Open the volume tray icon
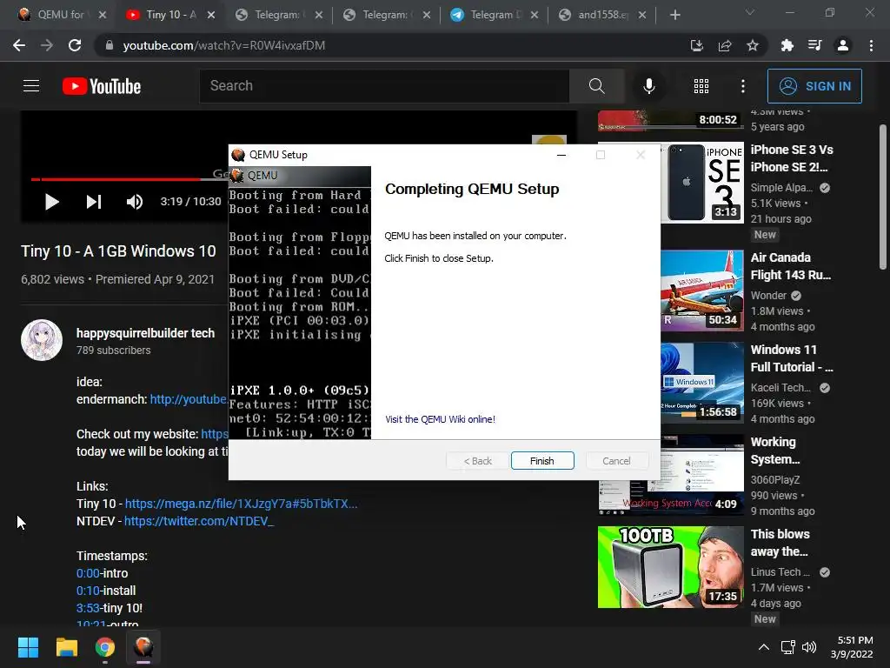The width and height of the screenshot is (890, 668). coord(809,647)
